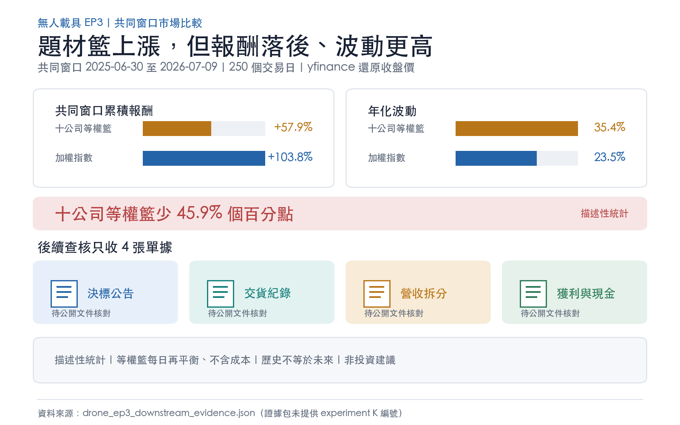The height and width of the screenshot is (425, 680).
Task: Click the disclaimer text 非投資建議
Action: pos(370,360)
